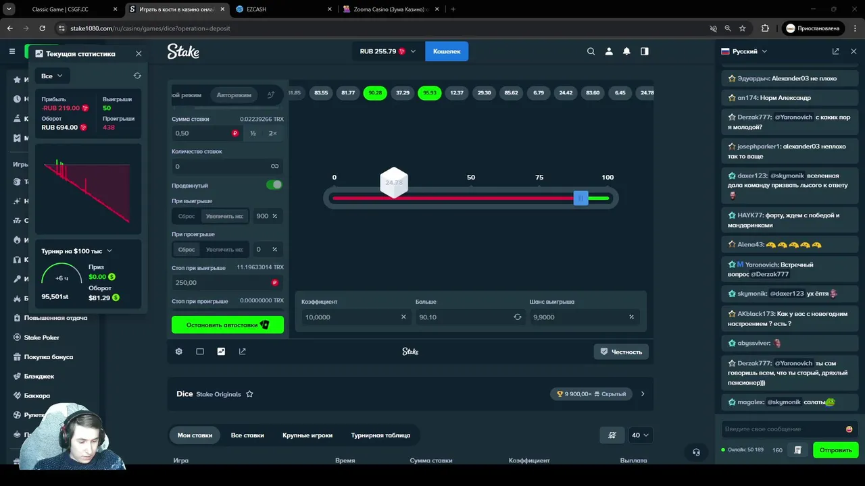
Task: Open the search icon in Stake header
Action: pos(591,51)
